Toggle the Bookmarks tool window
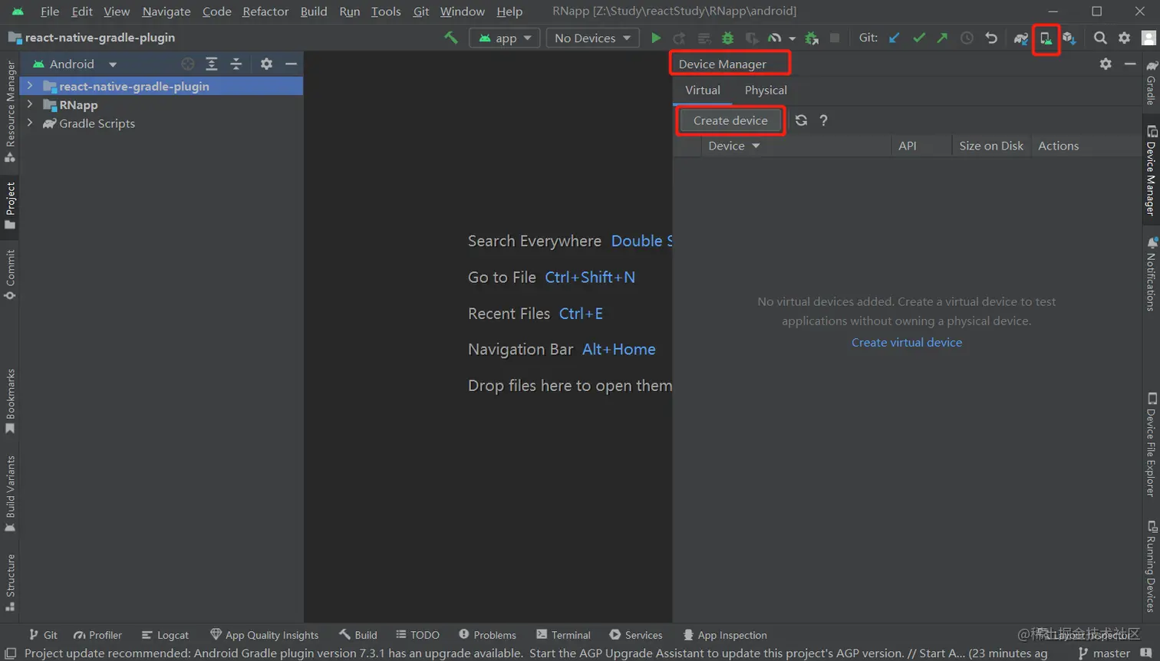 click(10, 401)
